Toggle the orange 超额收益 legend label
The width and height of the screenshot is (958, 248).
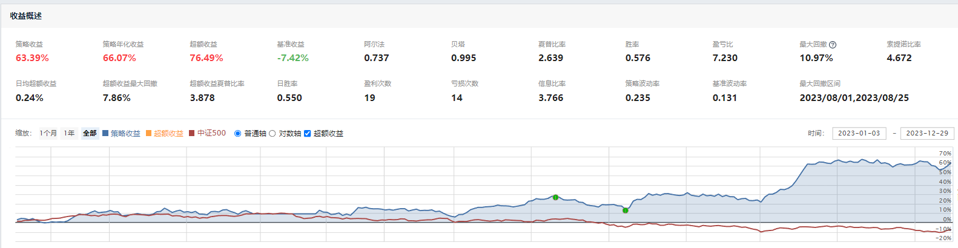pos(168,134)
